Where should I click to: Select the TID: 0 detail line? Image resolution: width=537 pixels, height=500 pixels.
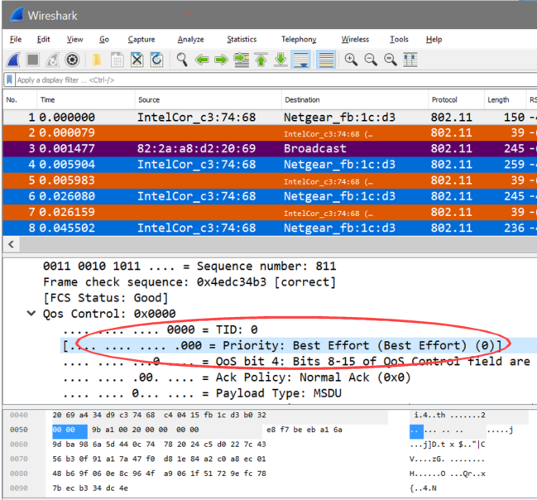point(161,329)
